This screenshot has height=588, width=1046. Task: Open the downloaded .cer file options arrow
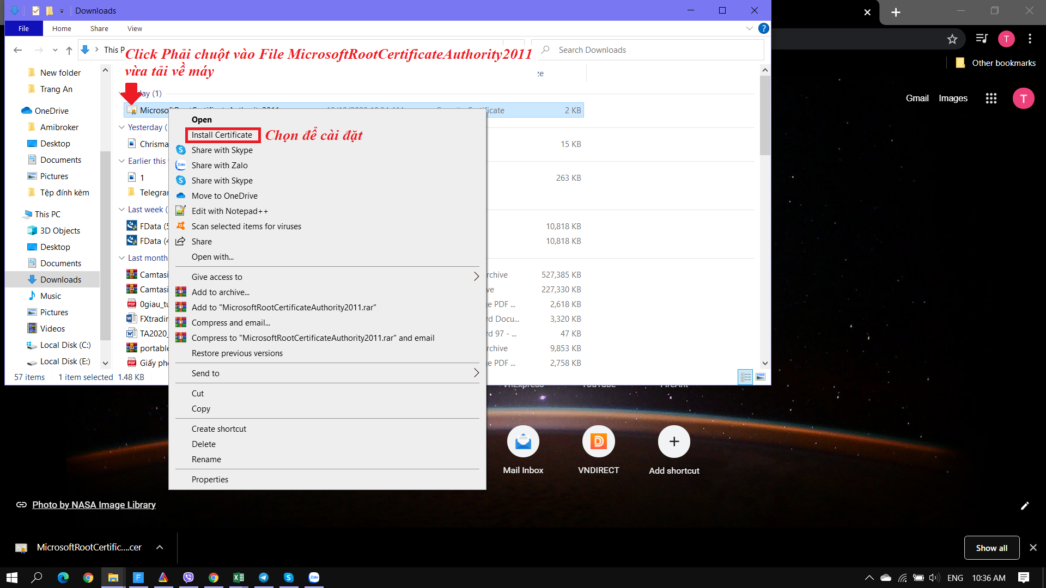[160, 547]
